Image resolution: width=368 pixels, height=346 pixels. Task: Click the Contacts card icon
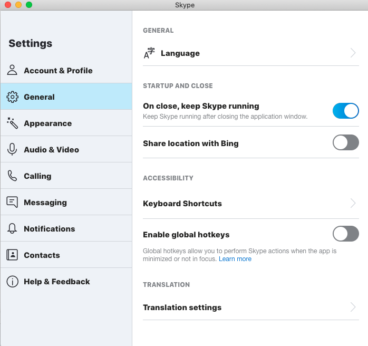click(12, 255)
